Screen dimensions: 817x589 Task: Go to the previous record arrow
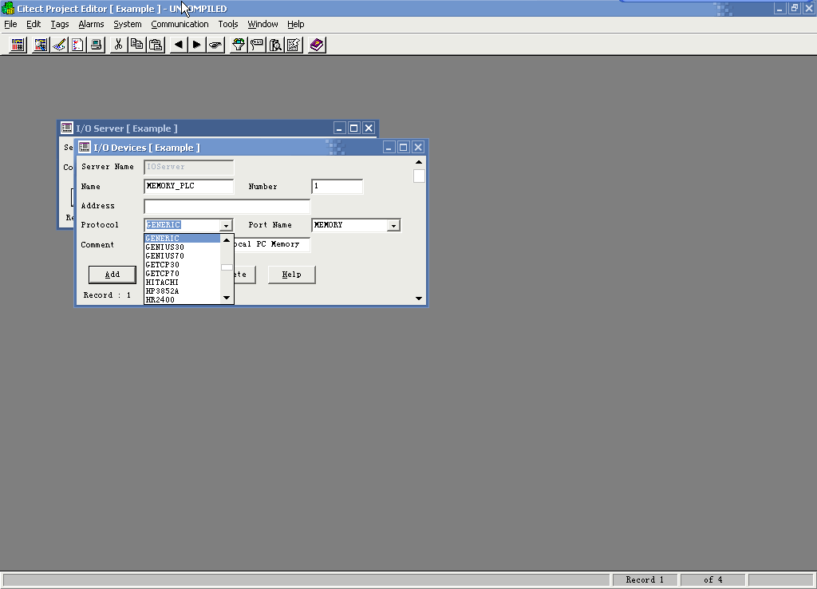pos(178,45)
